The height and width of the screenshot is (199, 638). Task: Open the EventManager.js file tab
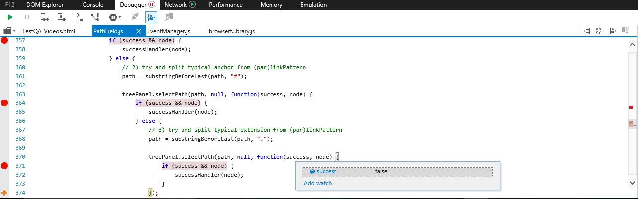point(169,31)
